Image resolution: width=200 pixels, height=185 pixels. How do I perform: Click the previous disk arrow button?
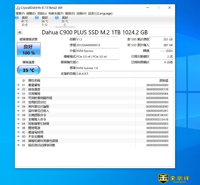20,32
